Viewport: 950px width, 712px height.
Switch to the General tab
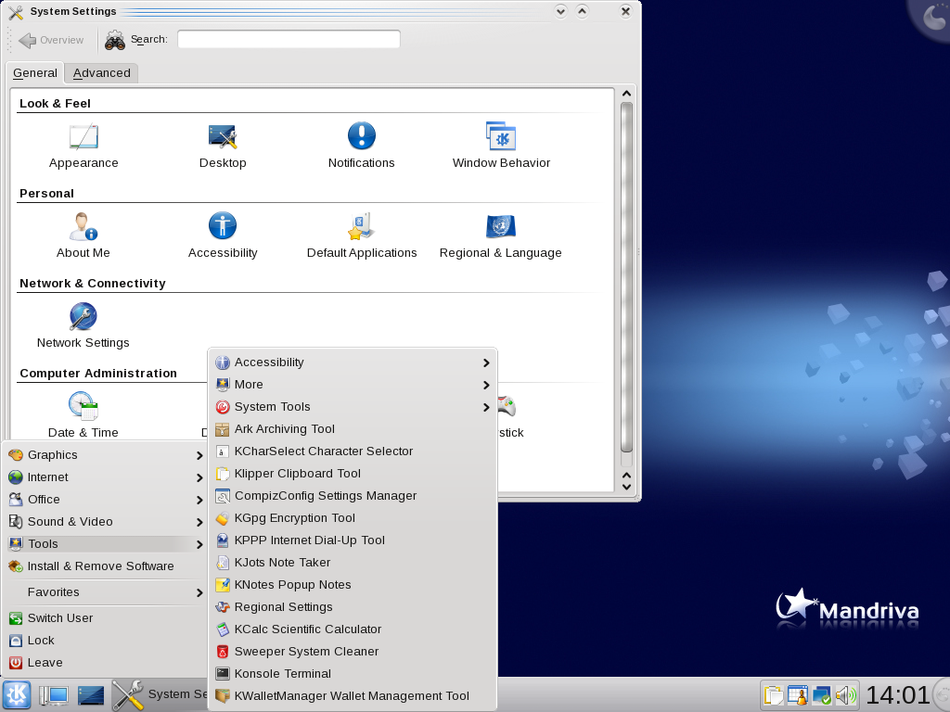35,73
